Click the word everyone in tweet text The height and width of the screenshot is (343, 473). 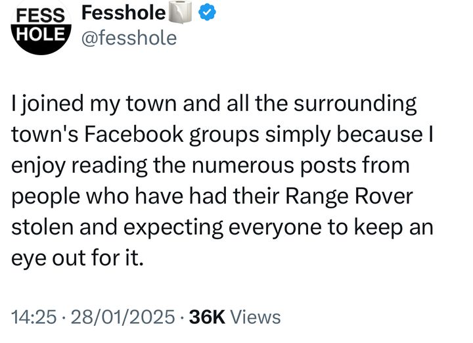click(x=275, y=228)
